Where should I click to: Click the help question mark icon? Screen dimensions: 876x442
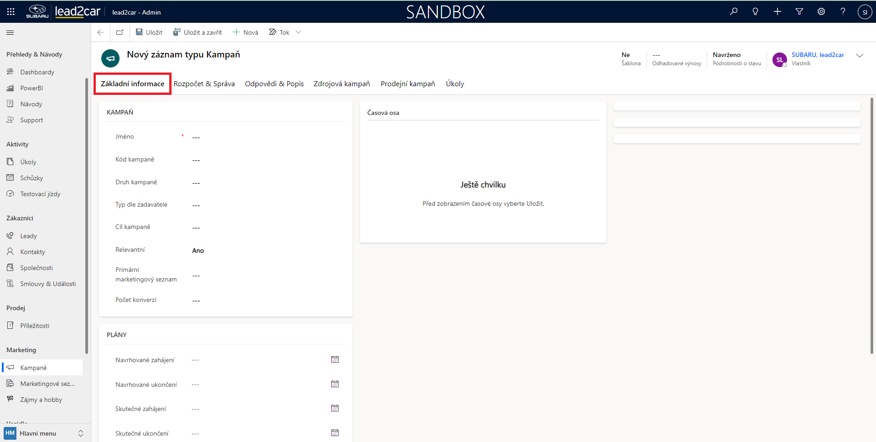(x=843, y=12)
